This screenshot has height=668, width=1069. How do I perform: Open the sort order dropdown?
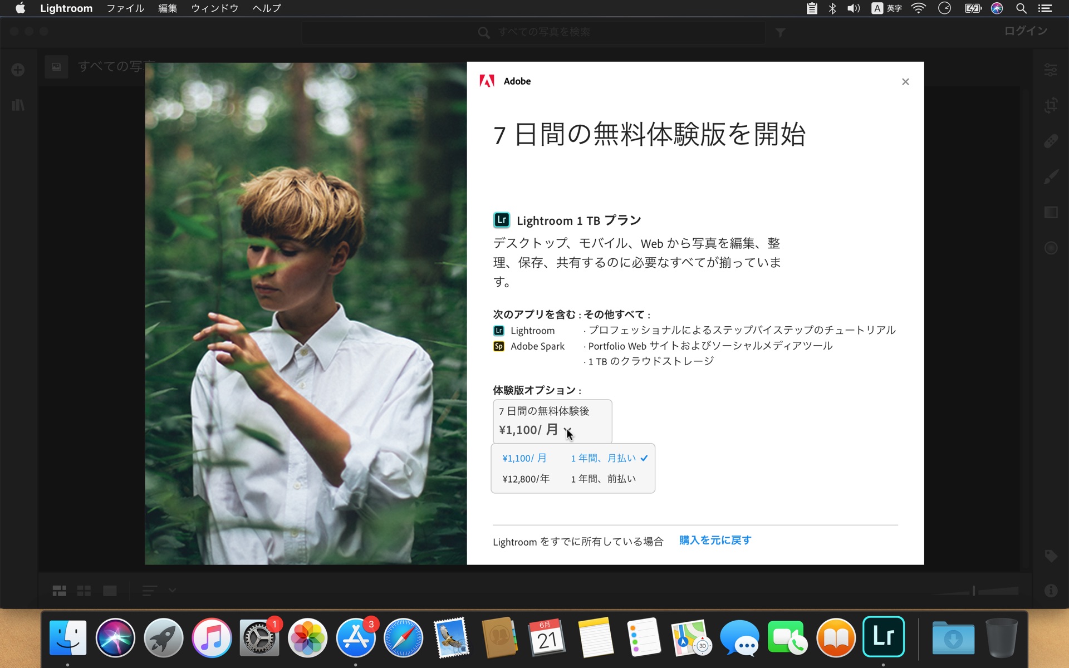point(159,591)
